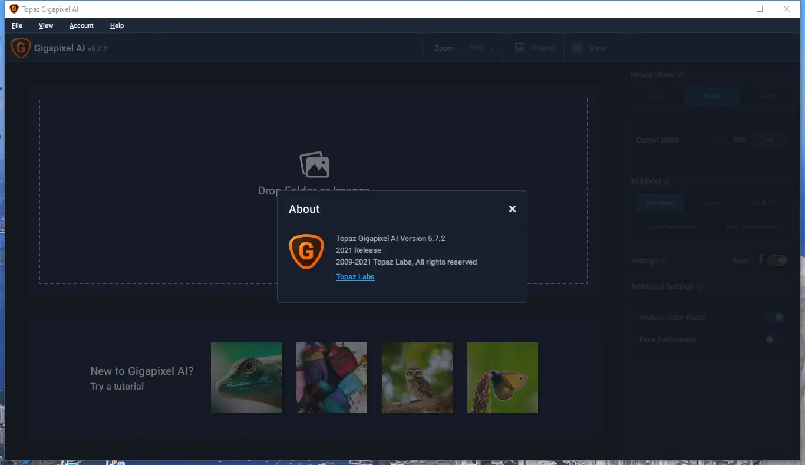Viewport: 805px width, 465px height.
Task: Choose the Standard AI model
Action: point(659,203)
